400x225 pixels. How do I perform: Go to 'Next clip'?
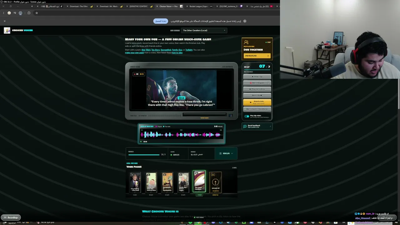point(257,95)
